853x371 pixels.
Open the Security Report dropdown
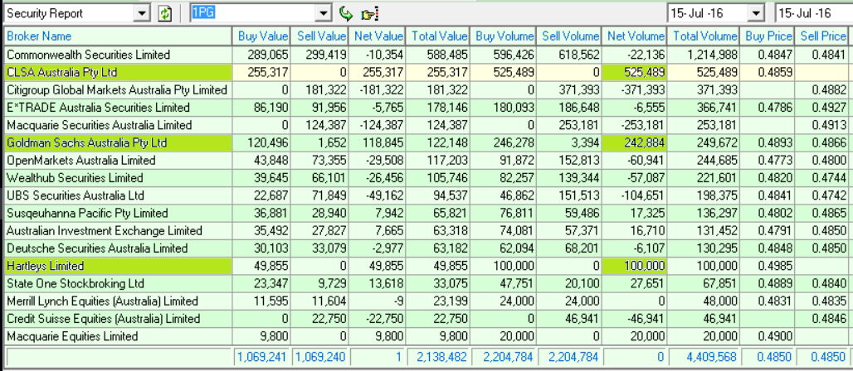click(143, 13)
